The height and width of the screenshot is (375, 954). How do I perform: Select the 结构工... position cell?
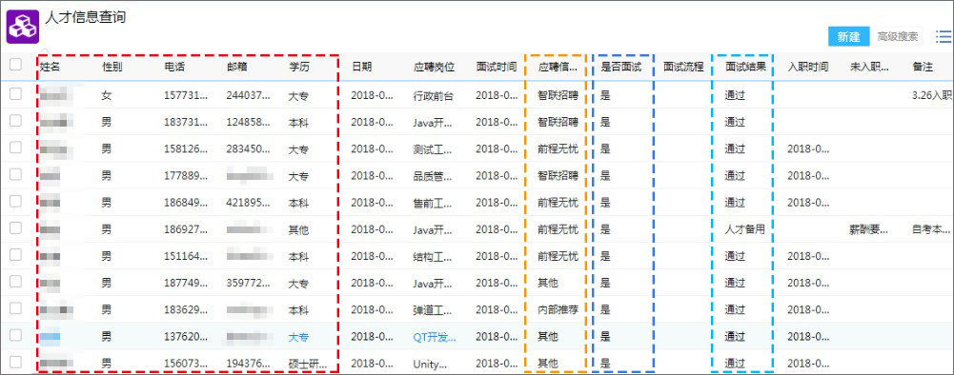[434, 256]
